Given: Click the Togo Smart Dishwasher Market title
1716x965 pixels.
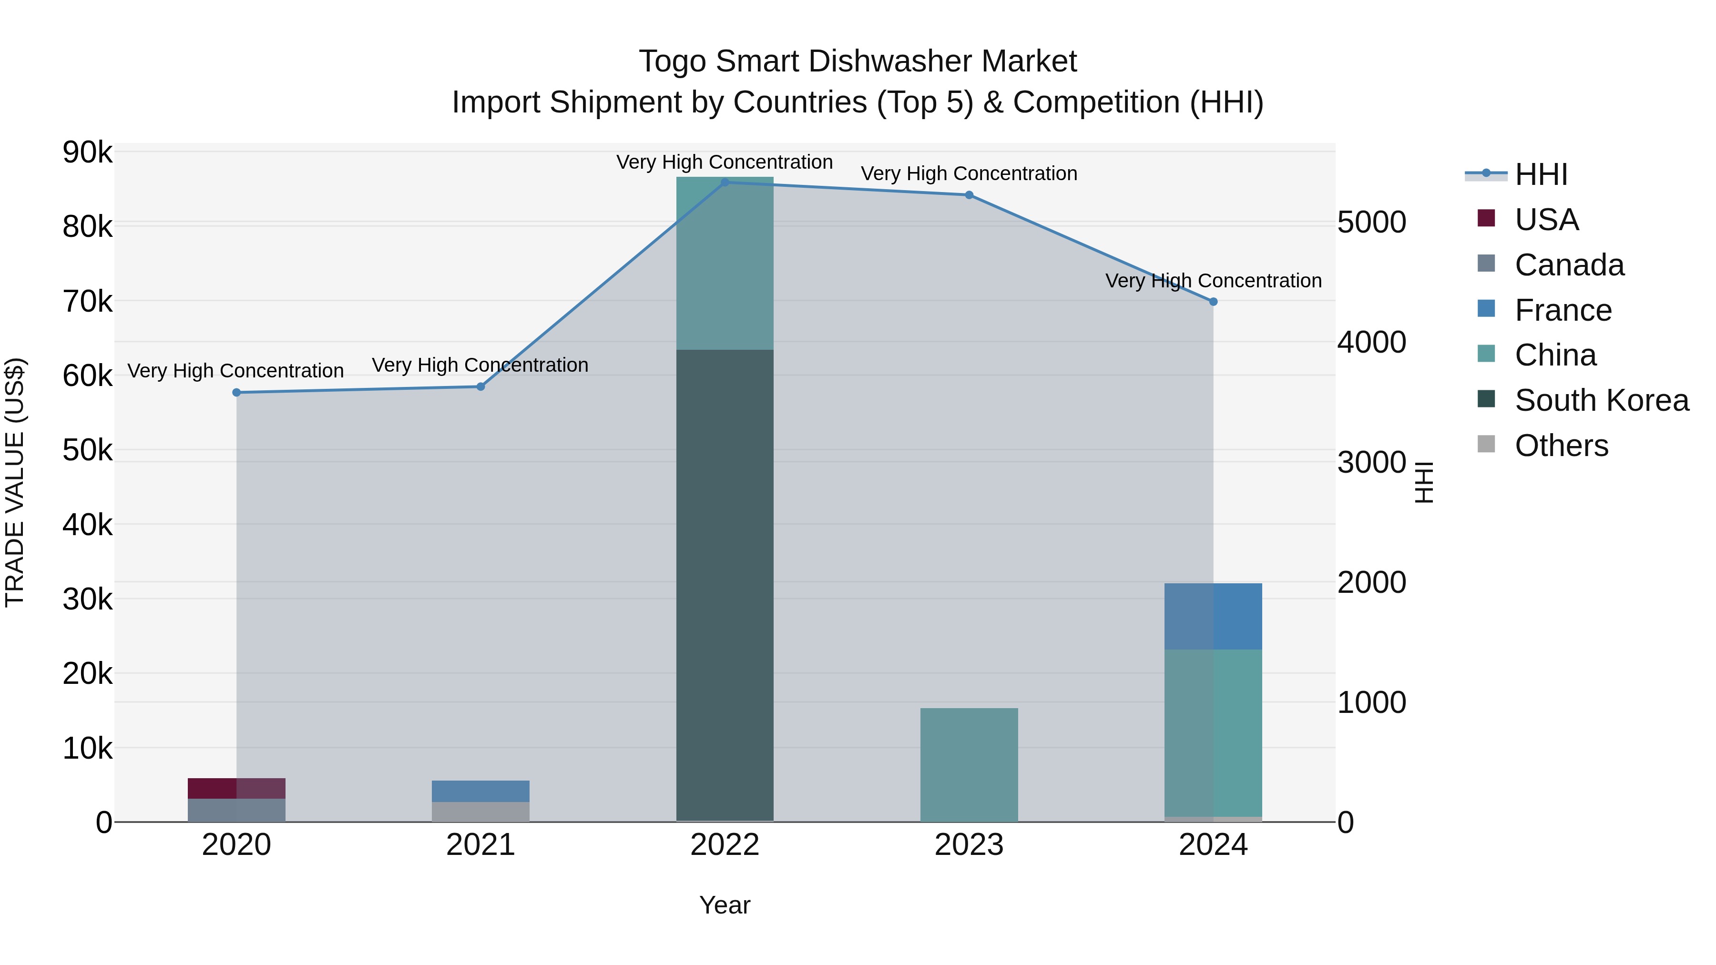Looking at the screenshot, I should [x=858, y=61].
